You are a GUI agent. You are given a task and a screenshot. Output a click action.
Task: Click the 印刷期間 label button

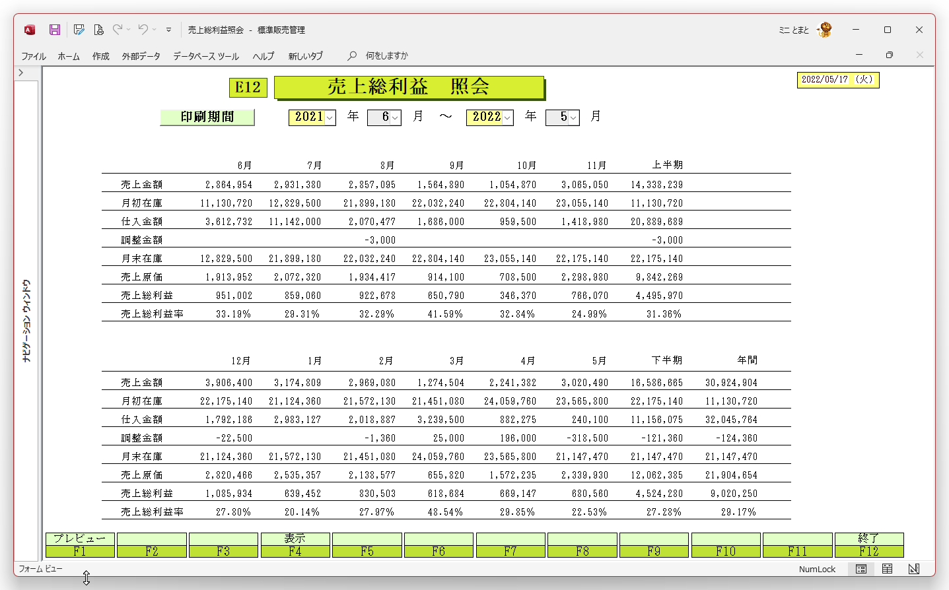click(207, 117)
